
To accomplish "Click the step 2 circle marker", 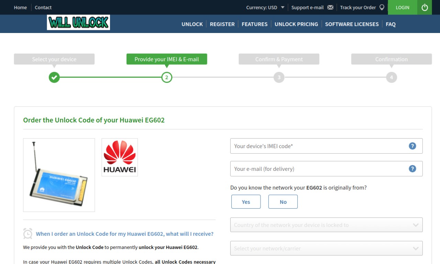I will point(167,77).
